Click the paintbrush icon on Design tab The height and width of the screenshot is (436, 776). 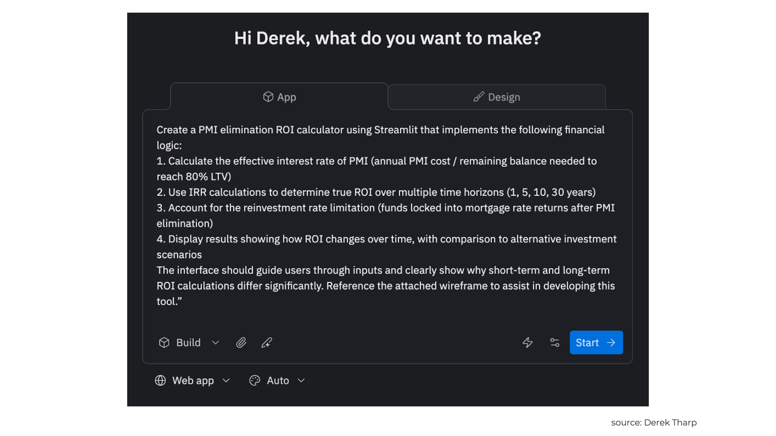pyautogui.click(x=479, y=97)
